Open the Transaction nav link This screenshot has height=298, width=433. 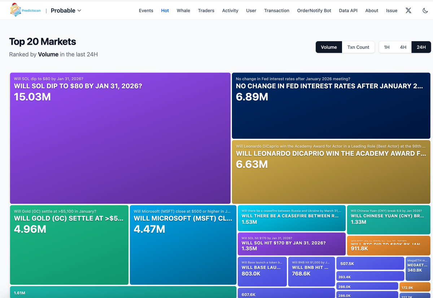coord(277,10)
